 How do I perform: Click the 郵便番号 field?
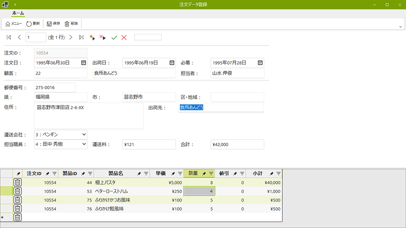pos(55,88)
